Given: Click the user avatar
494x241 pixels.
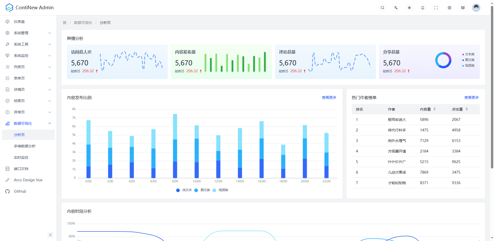Looking at the screenshot, I should 476,8.
